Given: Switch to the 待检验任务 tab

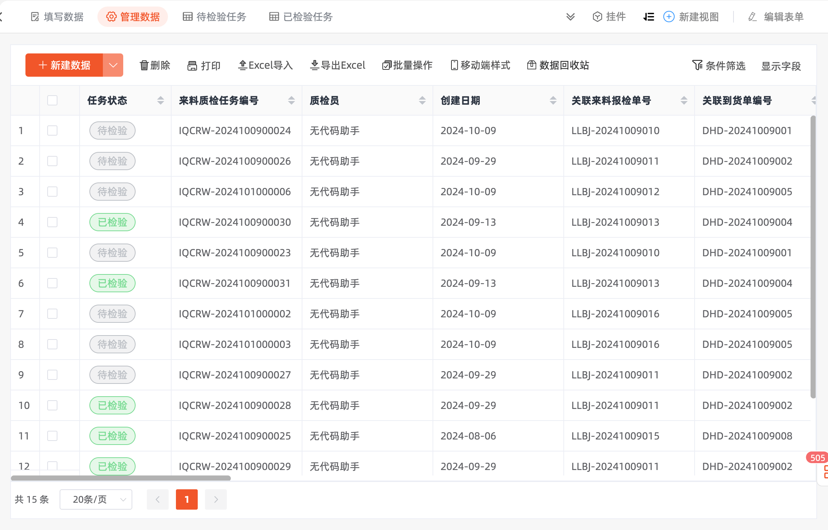Looking at the screenshot, I should (x=214, y=17).
